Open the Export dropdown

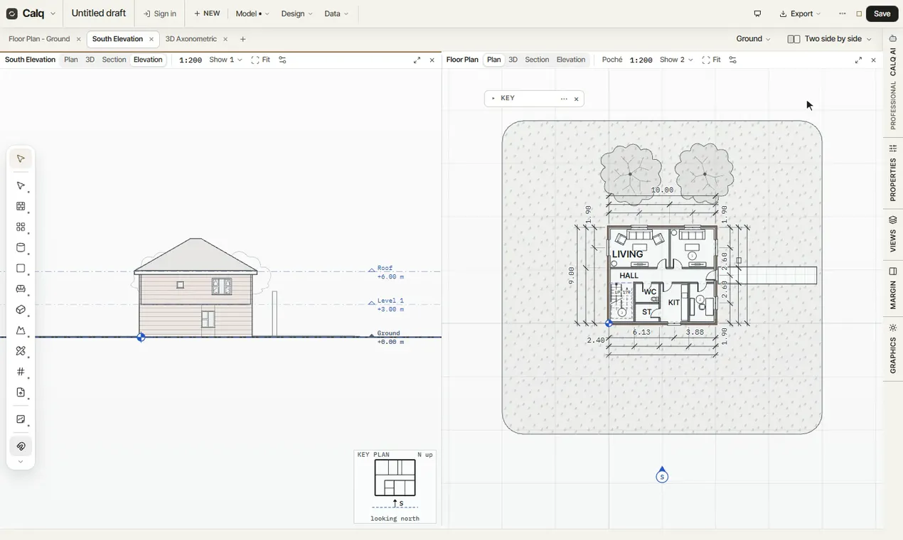[800, 13]
